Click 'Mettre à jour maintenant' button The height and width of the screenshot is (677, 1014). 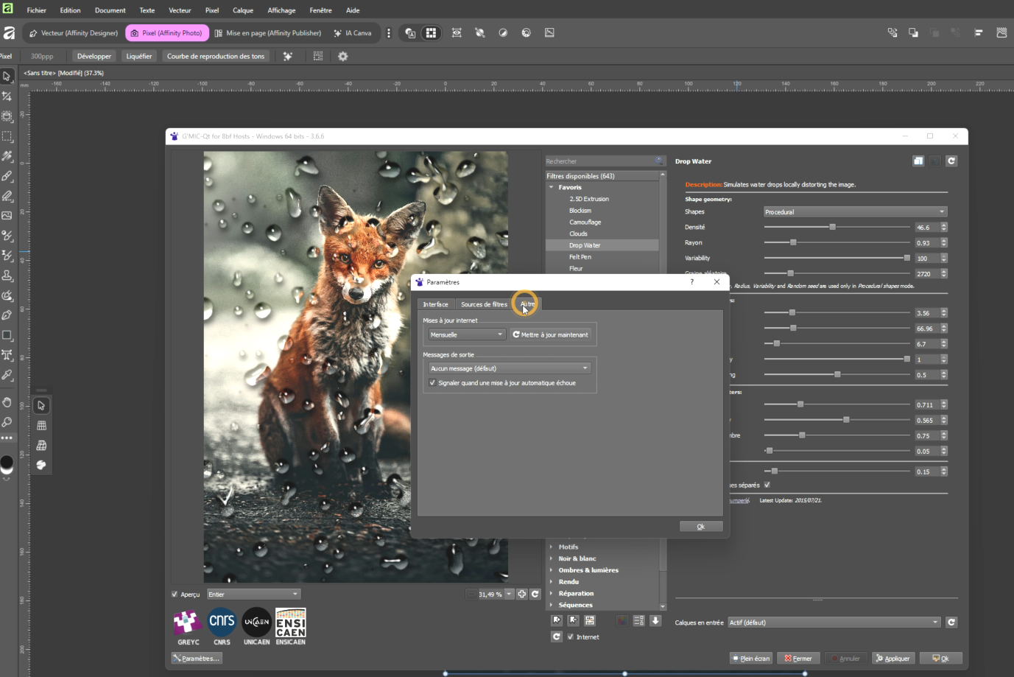550,334
